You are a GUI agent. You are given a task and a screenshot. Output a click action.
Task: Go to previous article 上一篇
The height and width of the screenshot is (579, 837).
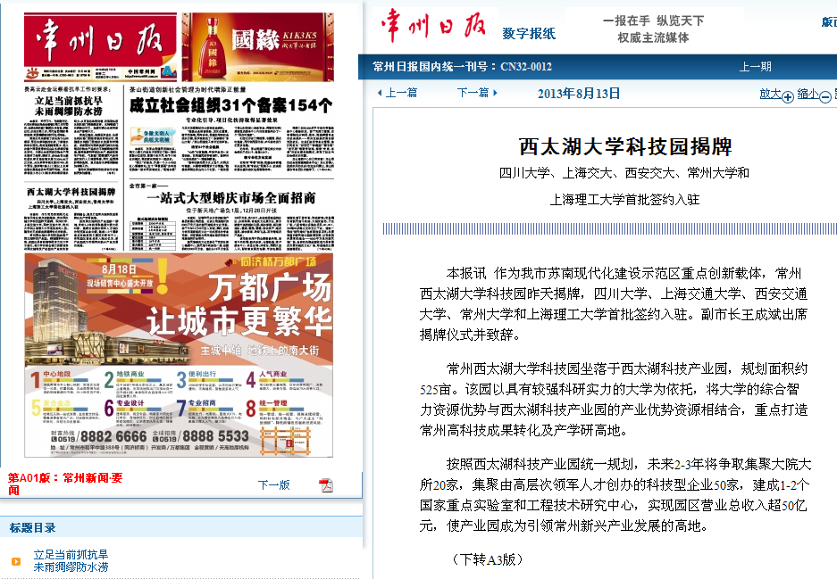(401, 93)
